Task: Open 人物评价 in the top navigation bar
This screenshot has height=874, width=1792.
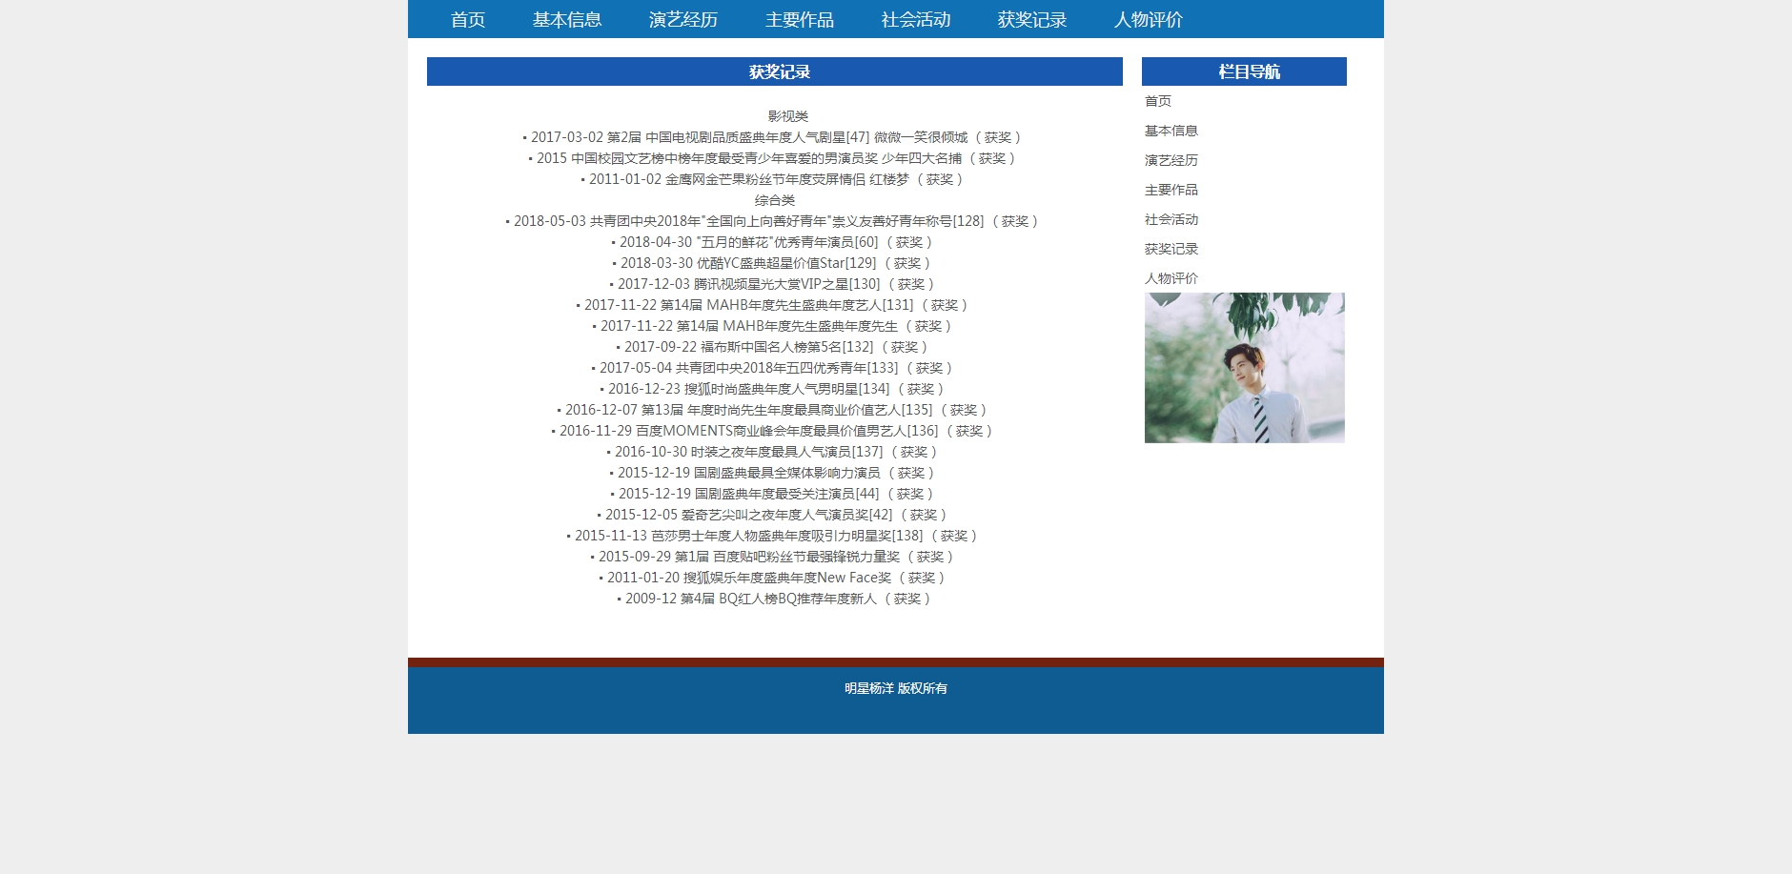Action: 1148,19
